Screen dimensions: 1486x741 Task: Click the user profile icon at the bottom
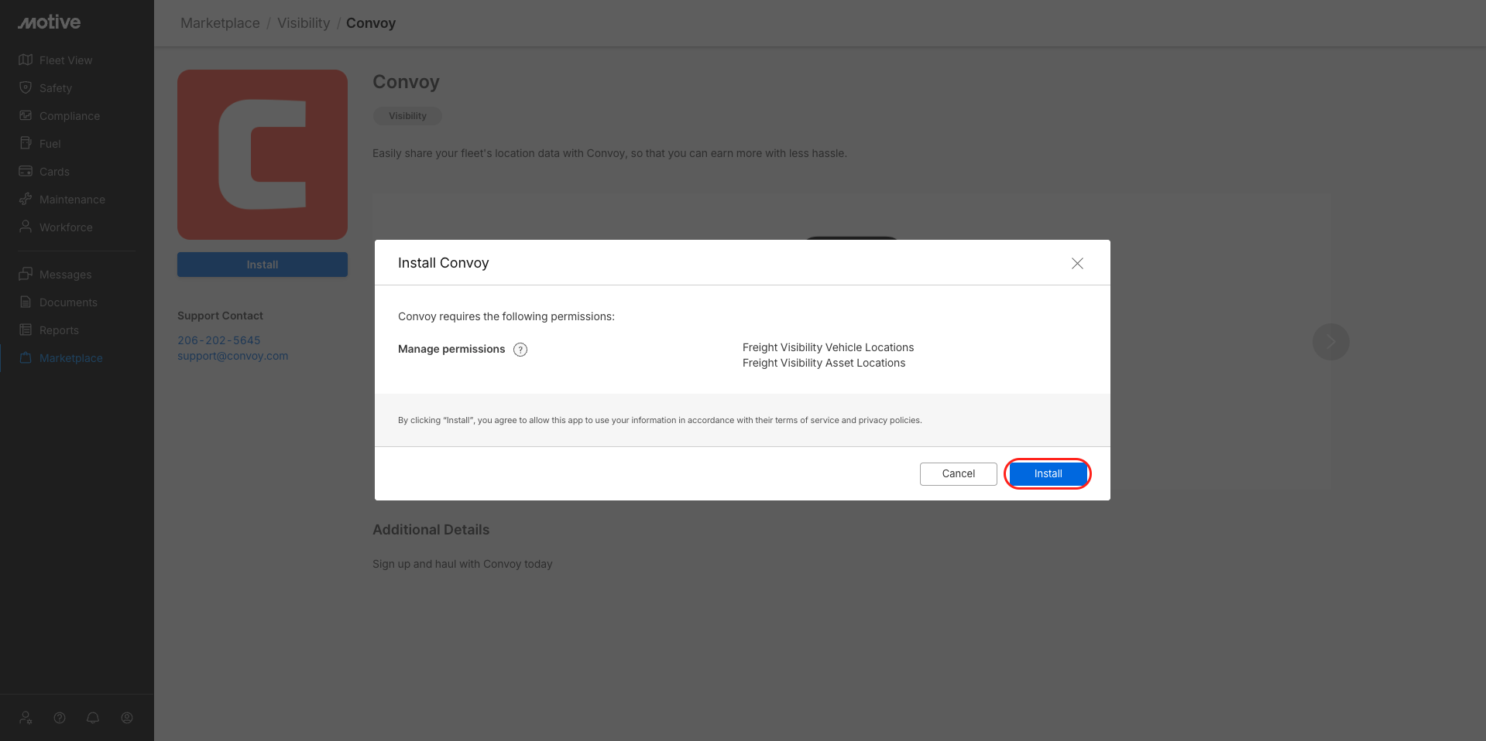[x=127, y=718]
